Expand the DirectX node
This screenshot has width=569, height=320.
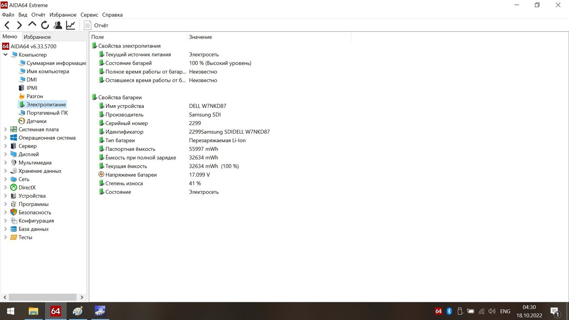[x=5, y=187]
